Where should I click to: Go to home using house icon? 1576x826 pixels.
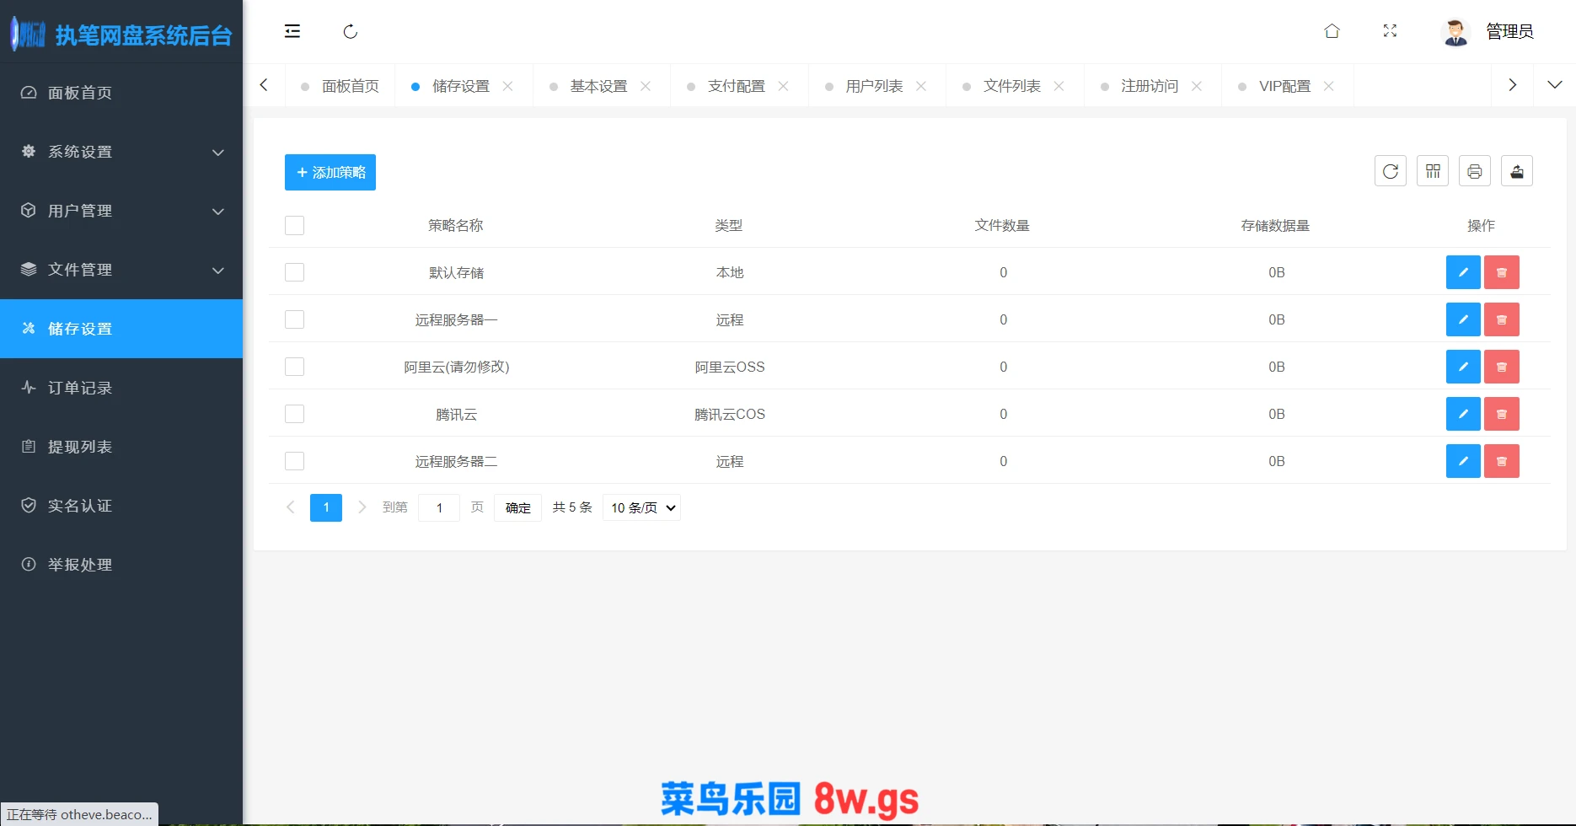[x=1332, y=31]
